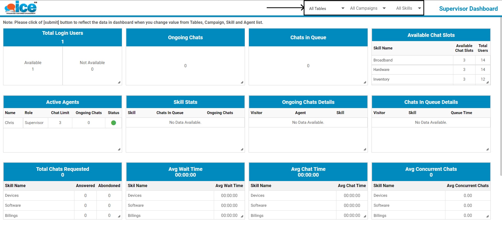Click Chris's green status indicator
The height and width of the screenshot is (225, 502).
tap(113, 123)
